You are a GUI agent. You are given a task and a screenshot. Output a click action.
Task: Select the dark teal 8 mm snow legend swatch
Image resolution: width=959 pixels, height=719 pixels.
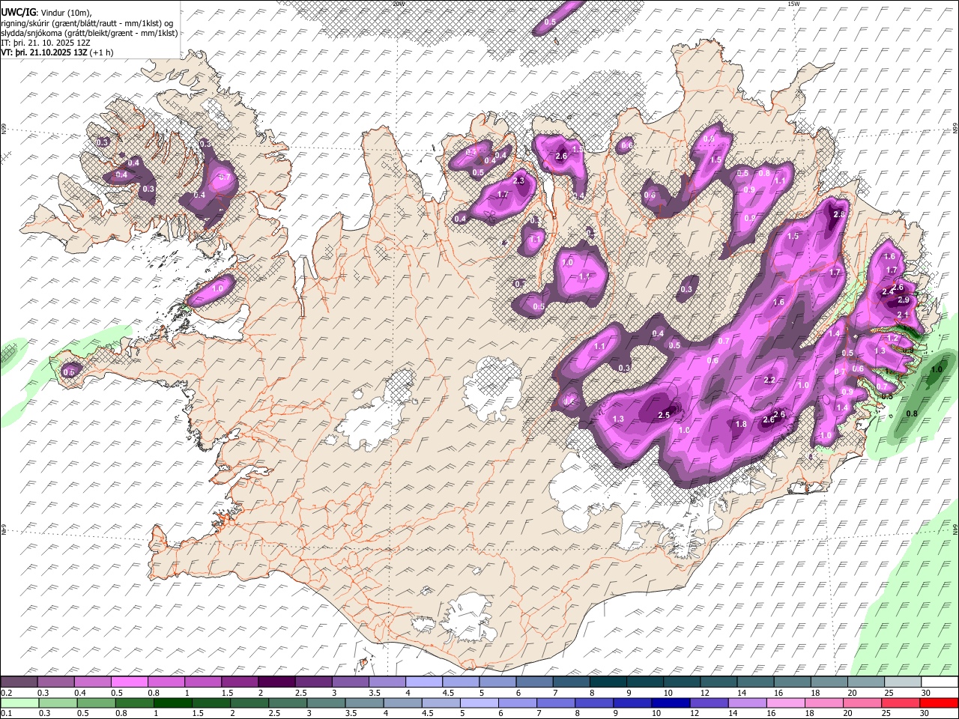point(607,682)
